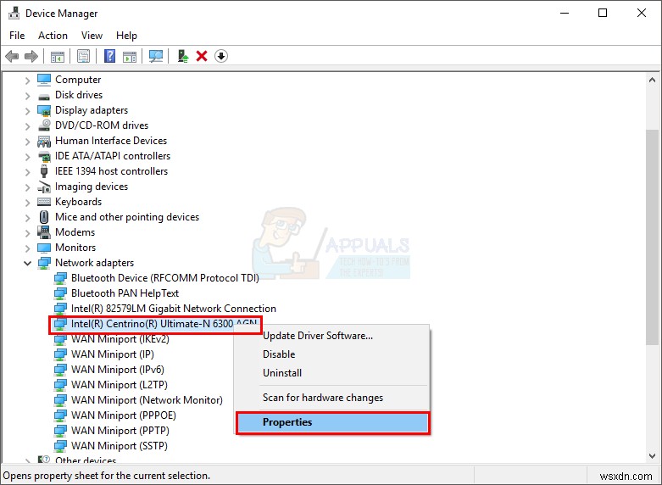Click the Display adapters category icon
662x485 pixels.
tap(44, 110)
